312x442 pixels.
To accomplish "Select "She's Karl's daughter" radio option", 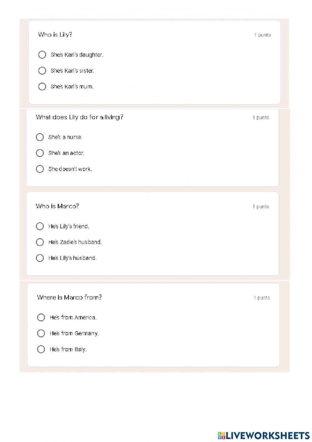I will tap(42, 55).
